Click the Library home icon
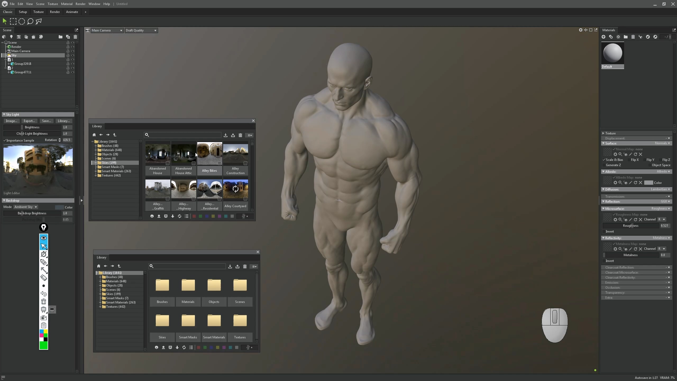The height and width of the screenshot is (381, 677). 94,135
